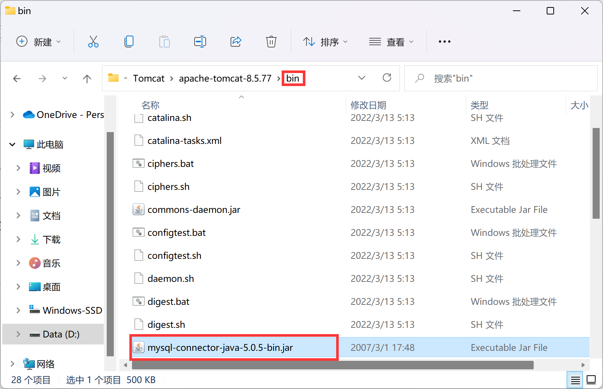Navigate to apache-tomcat-8.5.77 via breadcrumb
Screen dimensions: 603x389
pyautogui.click(x=225, y=78)
